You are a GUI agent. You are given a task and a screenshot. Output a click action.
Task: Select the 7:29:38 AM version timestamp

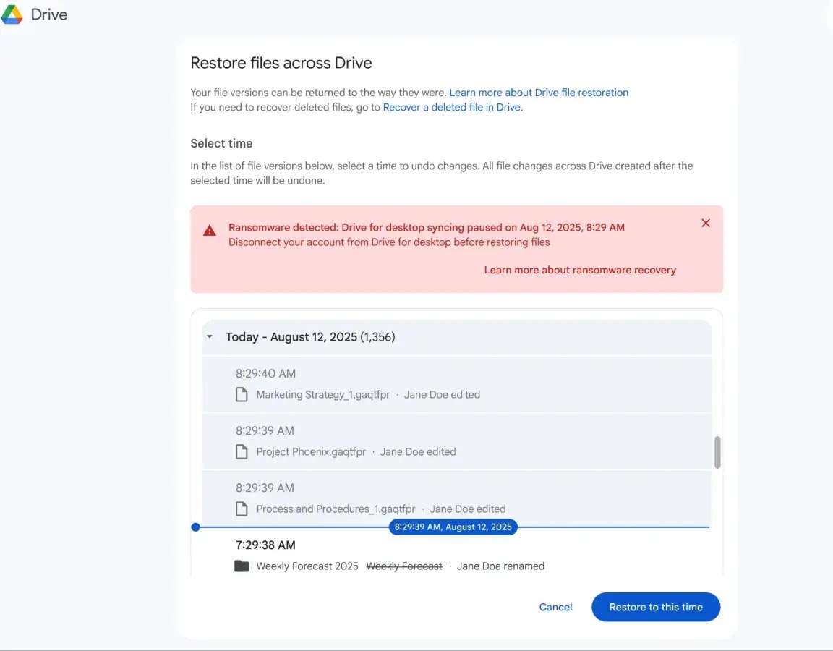click(x=265, y=545)
